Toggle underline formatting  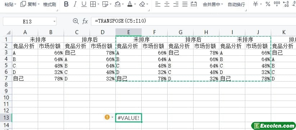tap(84, 4)
